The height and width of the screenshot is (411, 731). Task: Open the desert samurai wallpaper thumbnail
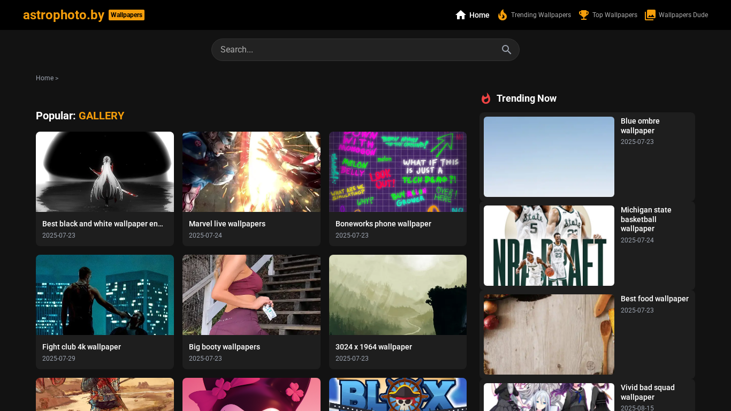(105, 394)
